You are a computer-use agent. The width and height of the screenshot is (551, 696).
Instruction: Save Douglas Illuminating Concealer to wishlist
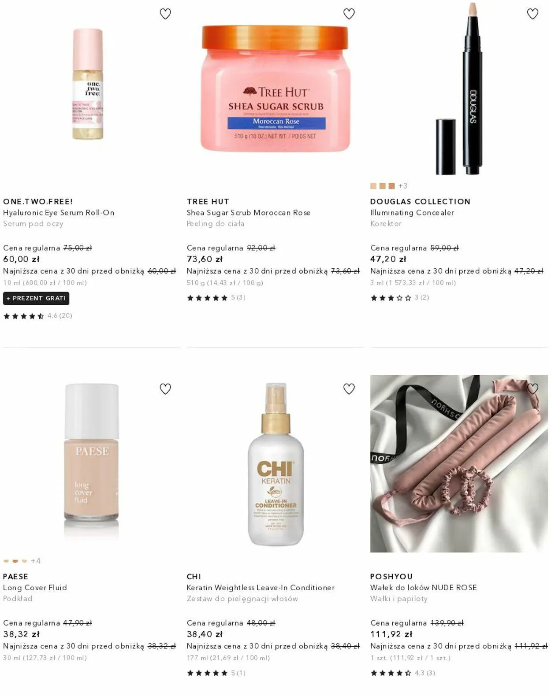tap(532, 14)
